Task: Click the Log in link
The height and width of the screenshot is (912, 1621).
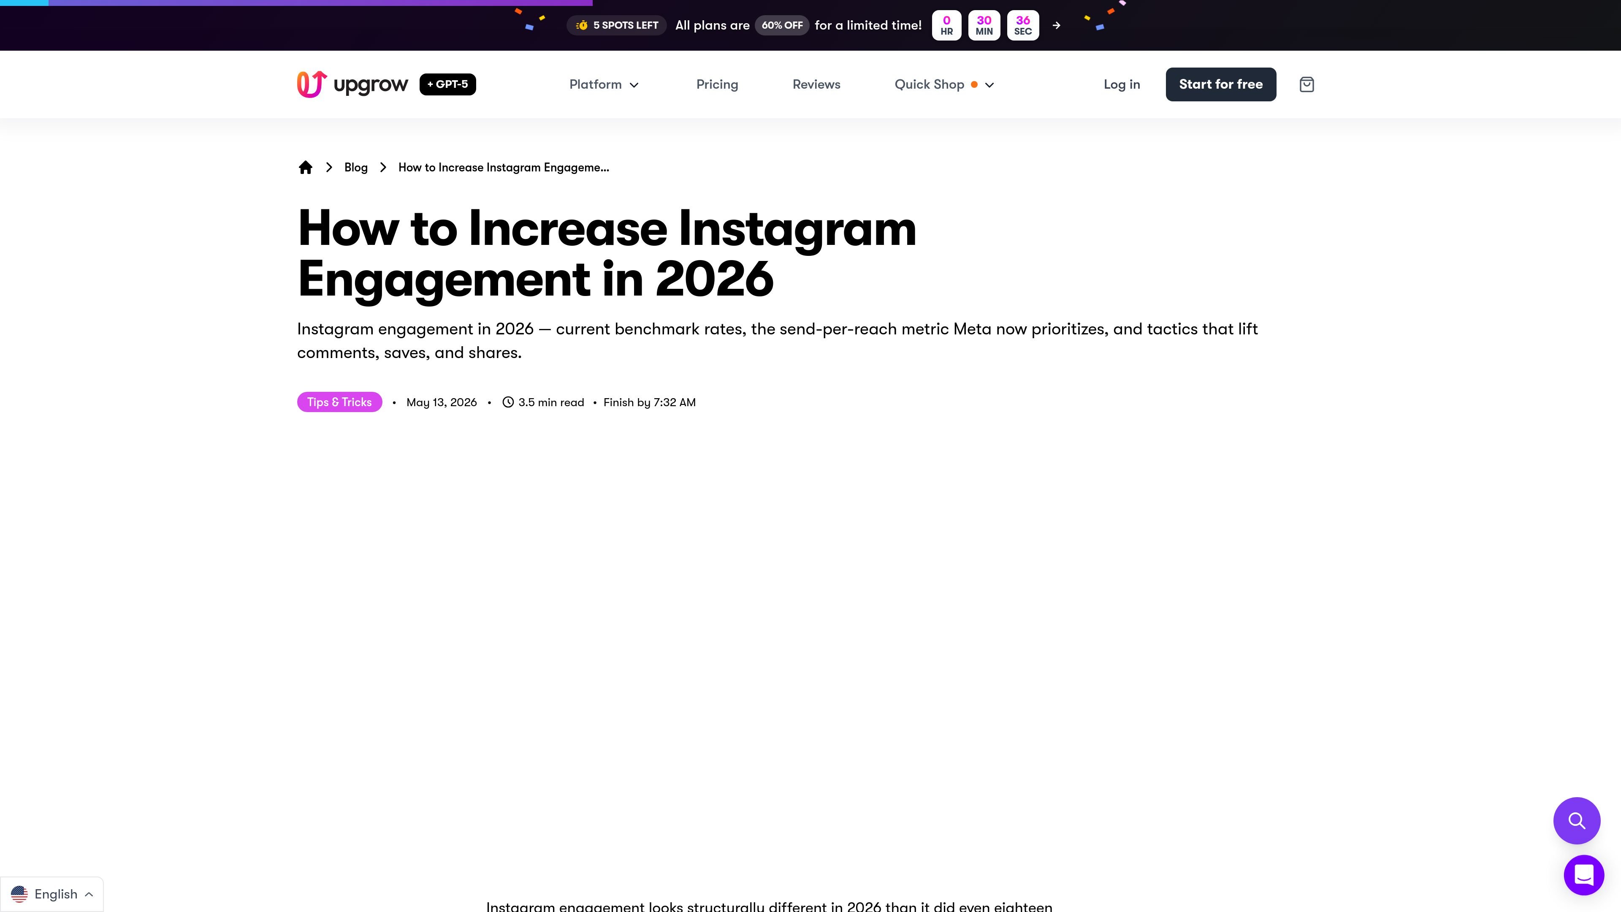Action: point(1121,84)
